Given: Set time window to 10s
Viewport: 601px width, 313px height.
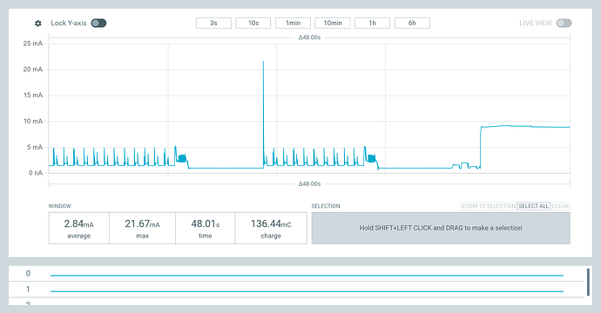Looking at the screenshot, I should 253,23.
